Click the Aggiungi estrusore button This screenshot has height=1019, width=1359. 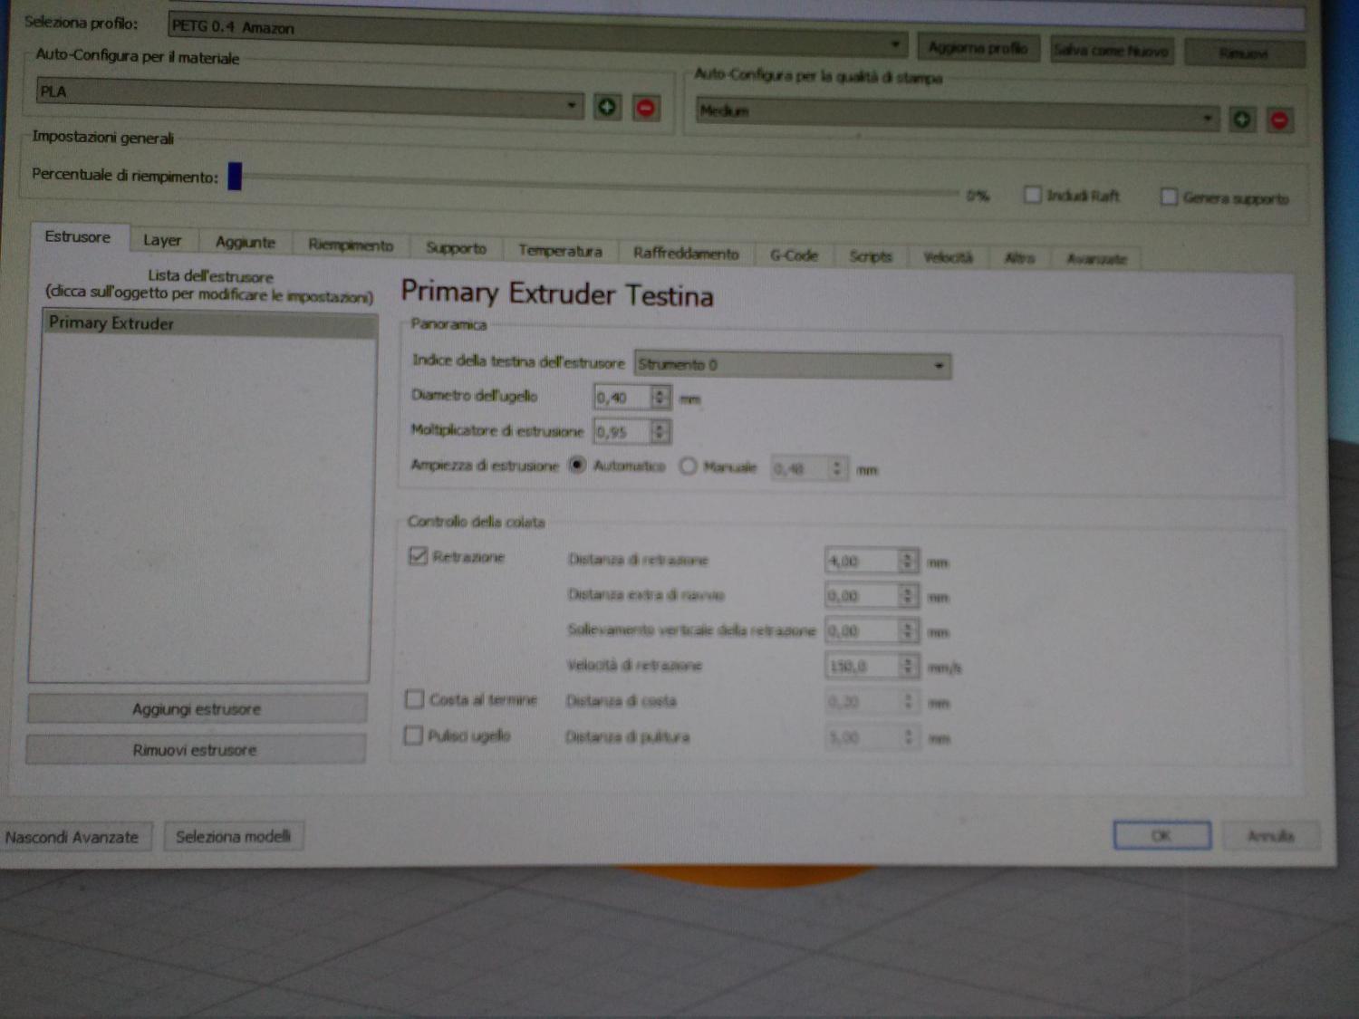197,709
